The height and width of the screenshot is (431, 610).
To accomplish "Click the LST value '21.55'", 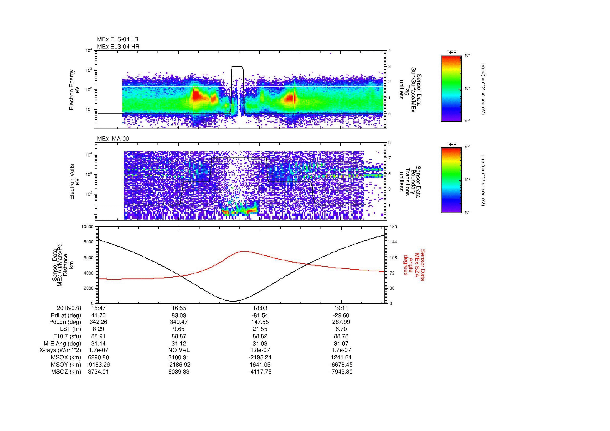I will [x=260, y=329].
